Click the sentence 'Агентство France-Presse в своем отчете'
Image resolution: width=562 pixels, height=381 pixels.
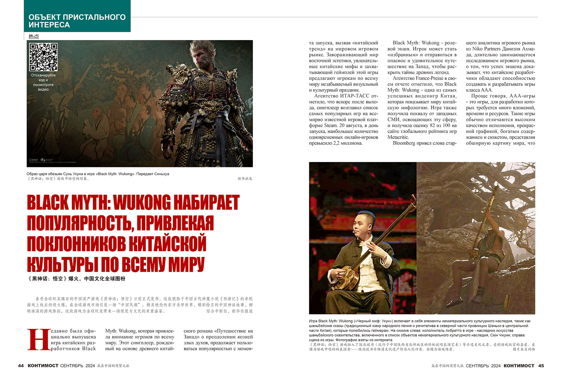[x=422, y=81]
